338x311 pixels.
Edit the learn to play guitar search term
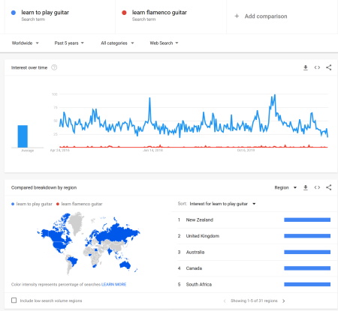[45, 13]
